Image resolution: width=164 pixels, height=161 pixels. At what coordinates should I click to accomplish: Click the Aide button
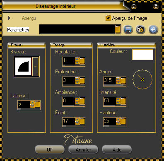(x=117, y=149)
